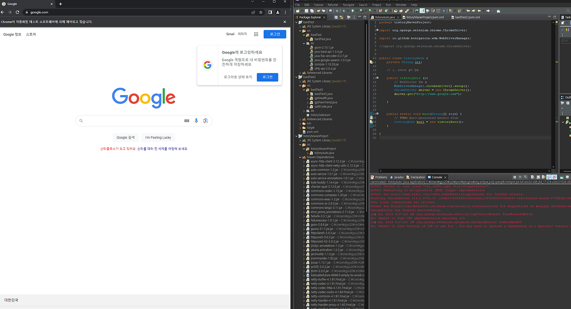571x309 pixels.
Task: Click the Debug icon in the Eclipse toolbar
Action: 344,11
